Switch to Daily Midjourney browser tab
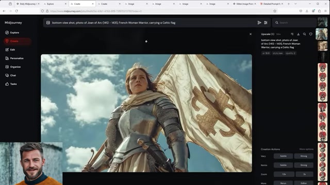 [x=27, y=4]
